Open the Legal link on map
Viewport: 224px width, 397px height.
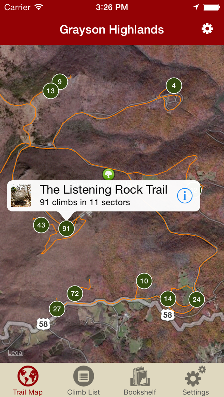pyautogui.click(x=15, y=353)
